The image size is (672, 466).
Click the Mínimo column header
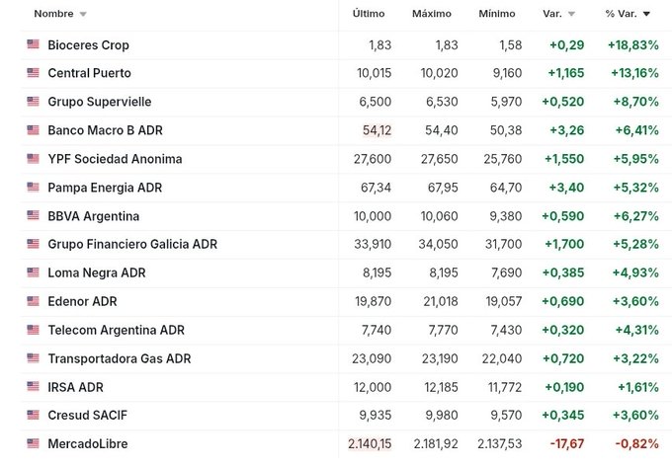[497, 14]
